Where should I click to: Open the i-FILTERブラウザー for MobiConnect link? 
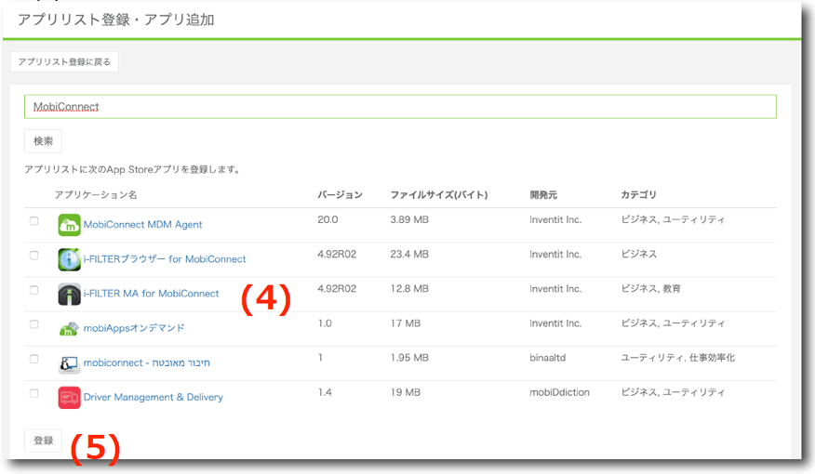click(x=165, y=259)
